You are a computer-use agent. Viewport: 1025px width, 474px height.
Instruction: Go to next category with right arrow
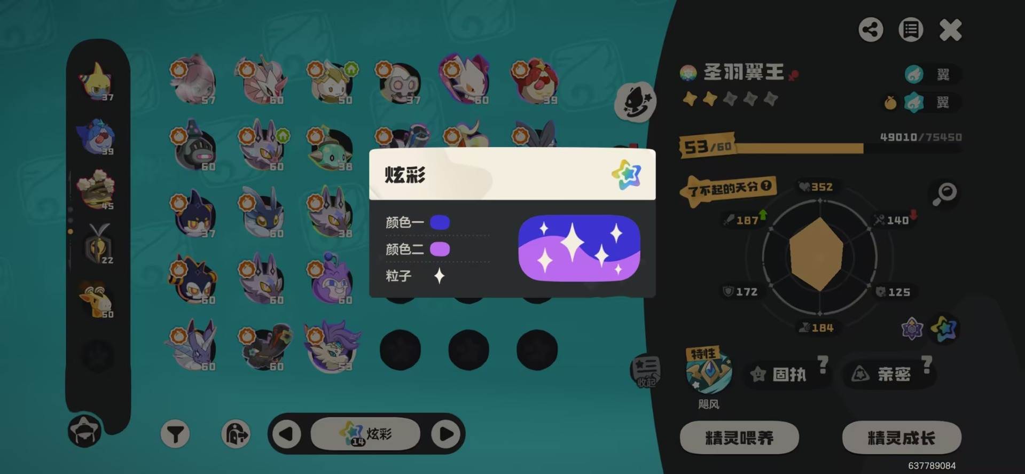click(447, 433)
